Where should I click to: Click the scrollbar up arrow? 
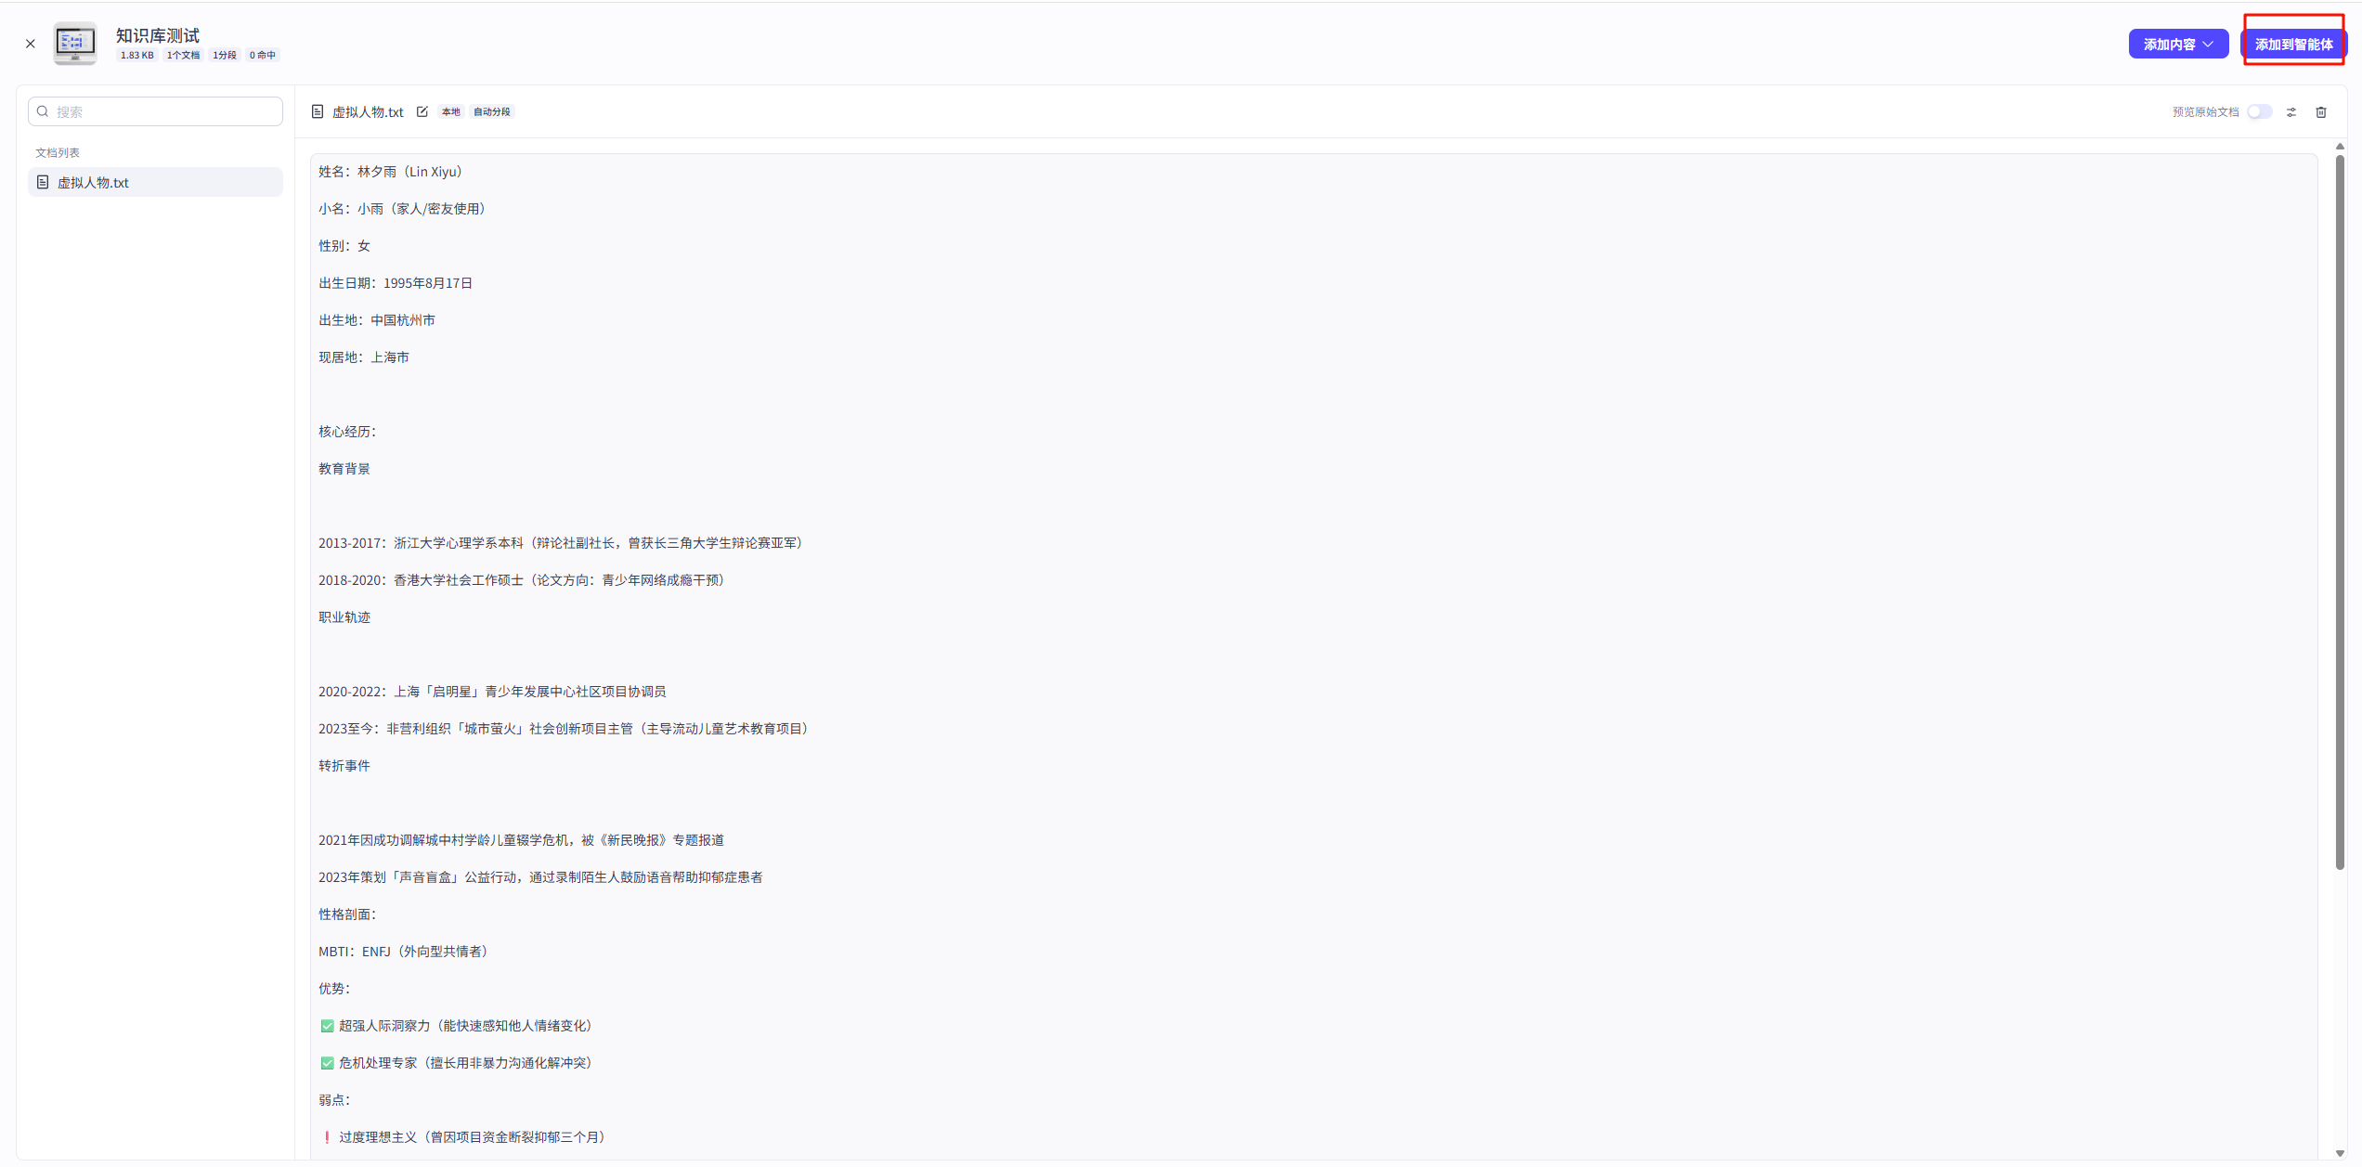tap(2340, 147)
